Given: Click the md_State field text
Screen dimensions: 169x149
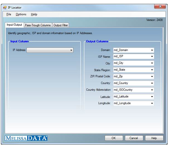Looking at the screenshot, I should pyautogui.click(x=119, y=70).
